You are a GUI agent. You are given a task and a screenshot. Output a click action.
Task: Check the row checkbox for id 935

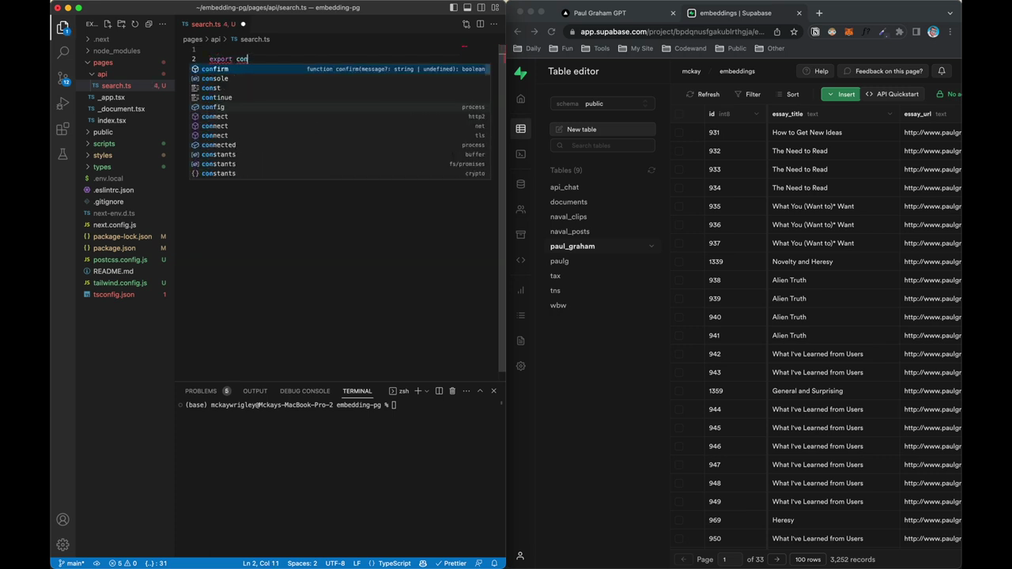coord(679,206)
